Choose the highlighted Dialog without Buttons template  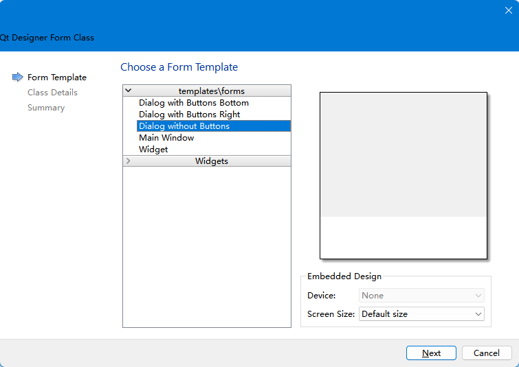pos(184,126)
